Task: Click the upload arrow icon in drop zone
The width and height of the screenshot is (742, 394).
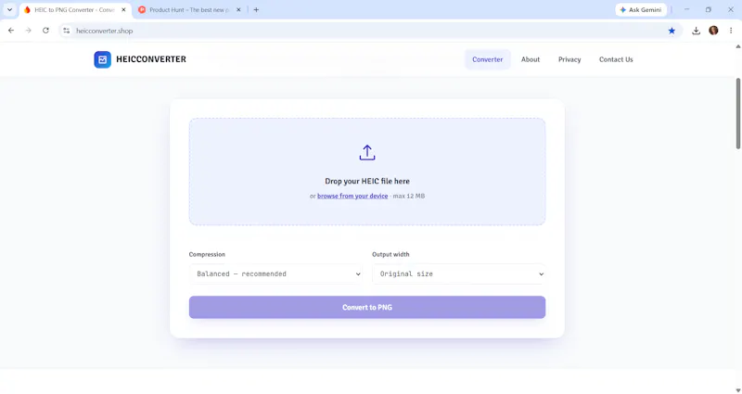Action: (367, 153)
